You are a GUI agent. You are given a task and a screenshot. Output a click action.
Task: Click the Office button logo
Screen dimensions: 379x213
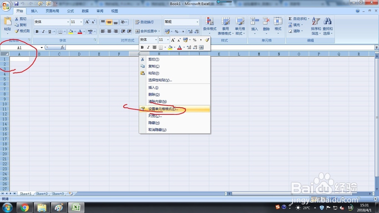click(6, 6)
